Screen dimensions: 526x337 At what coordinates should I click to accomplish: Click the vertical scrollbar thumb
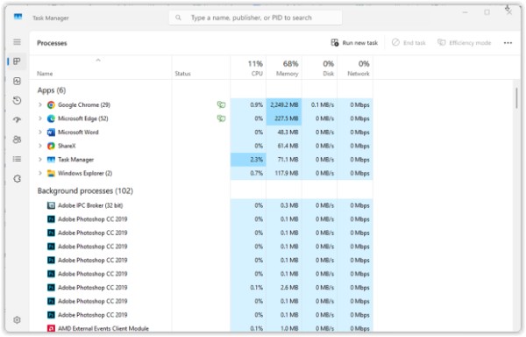(517, 98)
